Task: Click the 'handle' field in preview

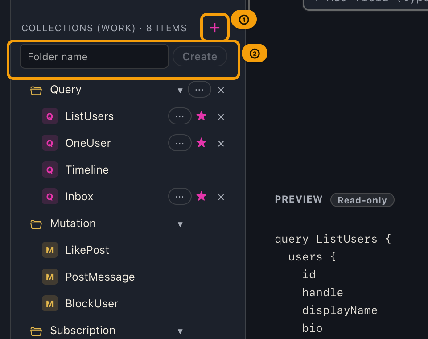Action: (x=323, y=293)
